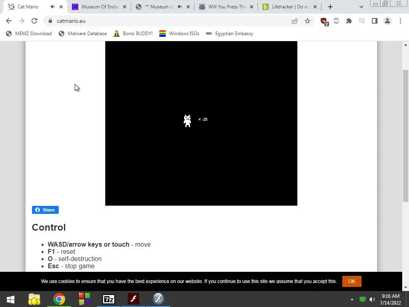This screenshot has height=307, width=409.
Task: Click the scrollbar up arrow
Action: (x=405, y=45)
